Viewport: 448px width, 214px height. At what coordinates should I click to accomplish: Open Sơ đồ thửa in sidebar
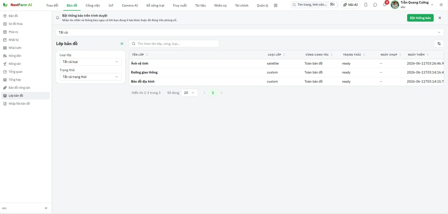[x=25, y=24]
